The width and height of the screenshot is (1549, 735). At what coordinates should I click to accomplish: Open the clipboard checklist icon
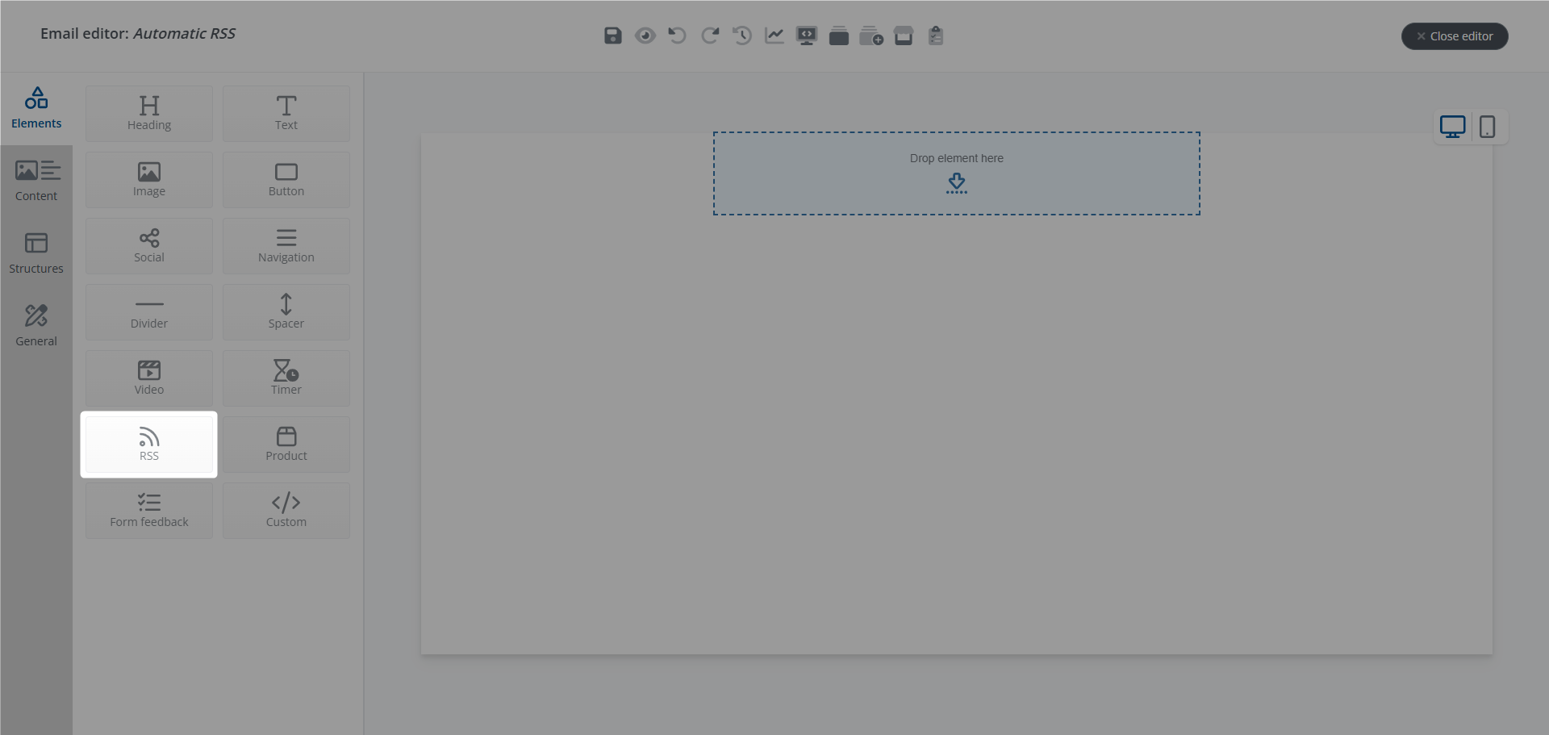click(x=935, y=35)
